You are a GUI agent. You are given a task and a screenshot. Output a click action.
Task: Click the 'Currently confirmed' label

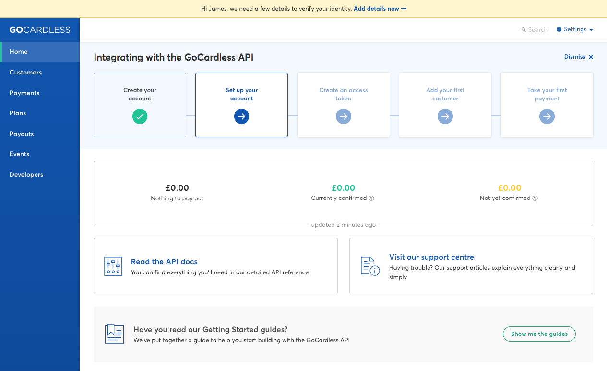[339, 198]
